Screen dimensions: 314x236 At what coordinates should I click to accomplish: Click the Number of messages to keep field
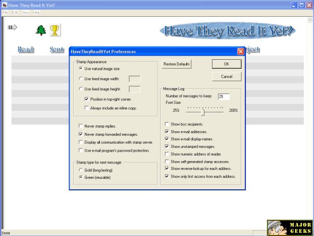point(223,96)
